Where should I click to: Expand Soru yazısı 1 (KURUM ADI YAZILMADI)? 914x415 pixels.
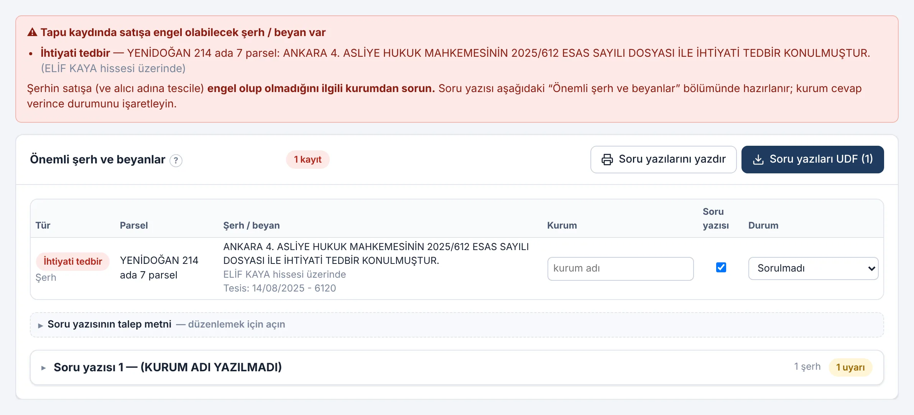(x=457, y=367)
